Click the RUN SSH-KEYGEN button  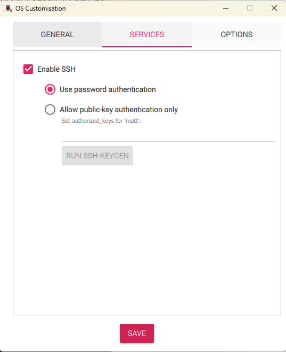(x=97, y=156)
